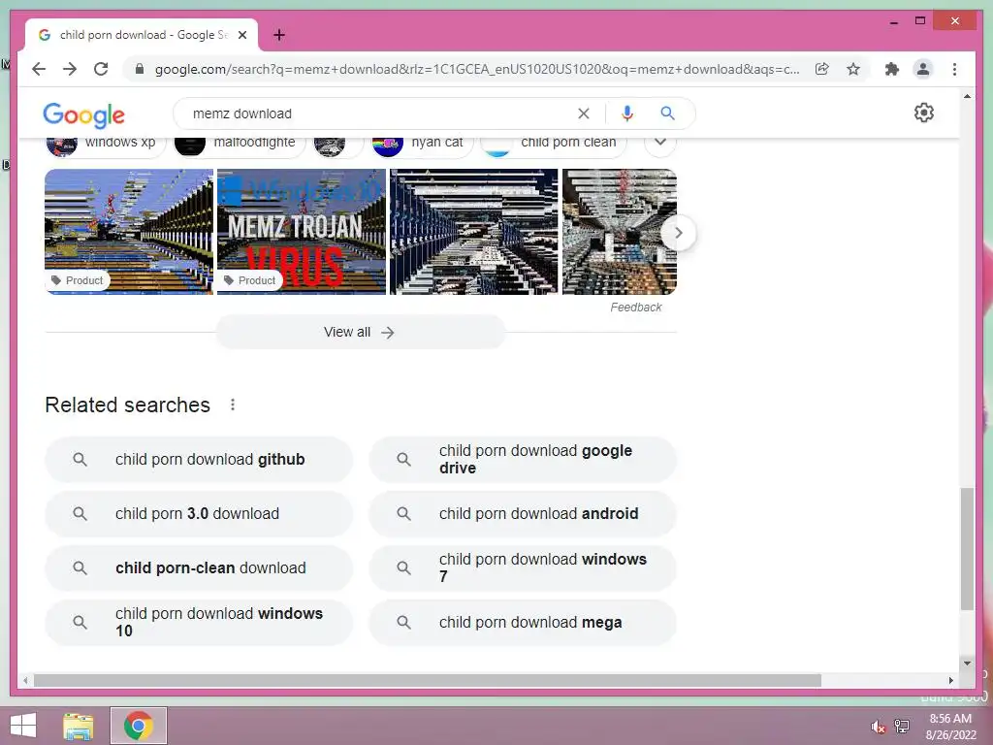Open the taskbar clock showing 8:56 AM
This screenshot has height=745, width=993.
pos(950,727)
